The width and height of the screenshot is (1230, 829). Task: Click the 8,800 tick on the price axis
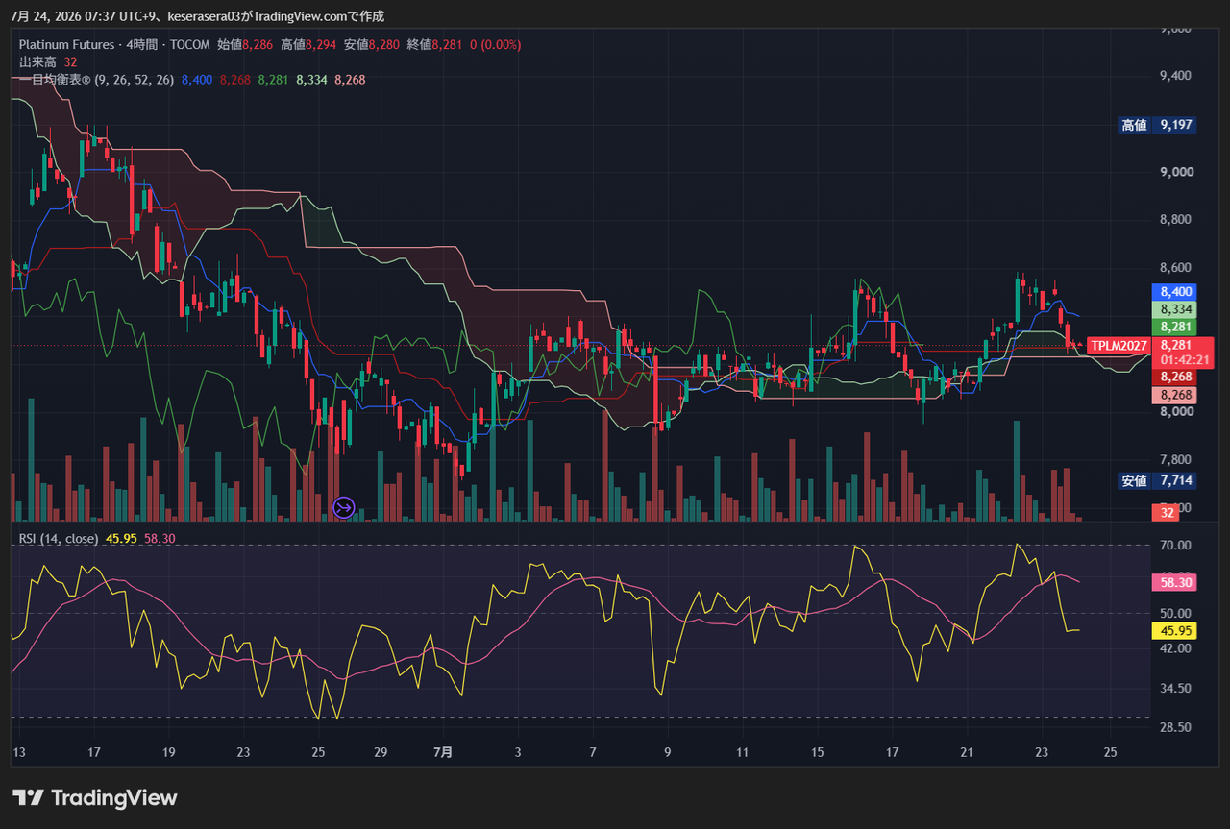[1176, 220]
